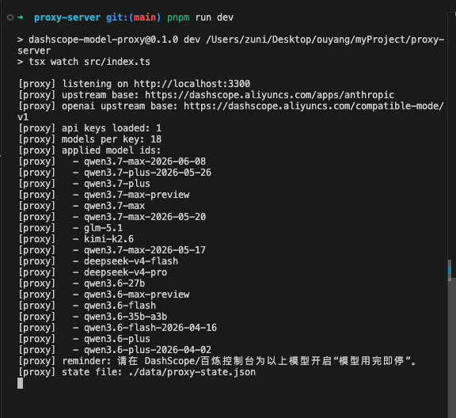Viewport: 456px width, 418px height.
Task: Click the 'qwen3.6-27b' model id
Action: (114, 283)
